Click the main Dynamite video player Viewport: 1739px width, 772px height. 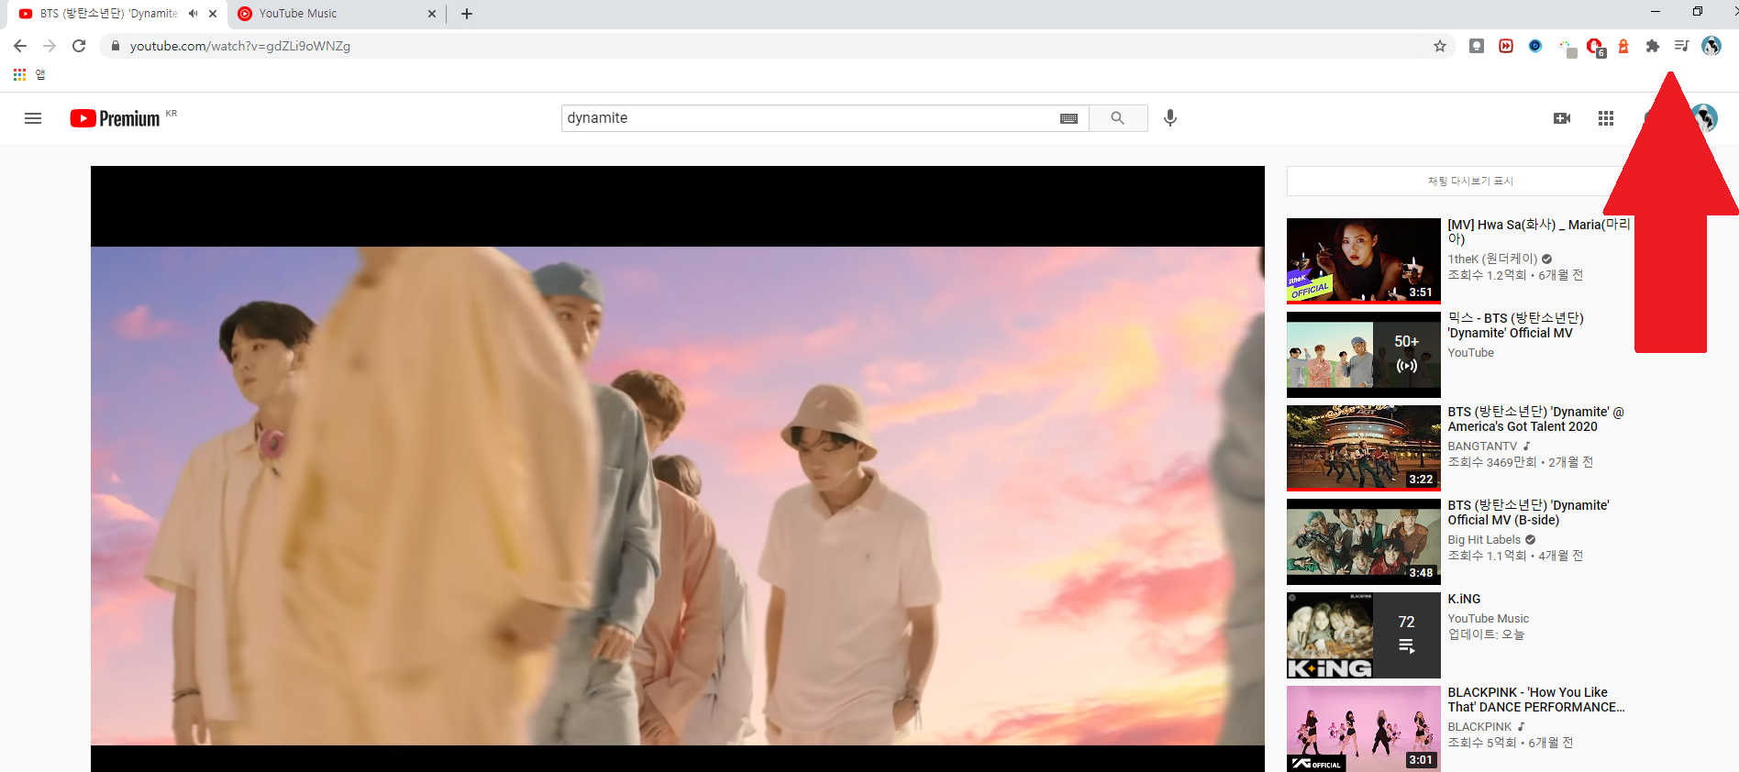[x=677, y=469]
